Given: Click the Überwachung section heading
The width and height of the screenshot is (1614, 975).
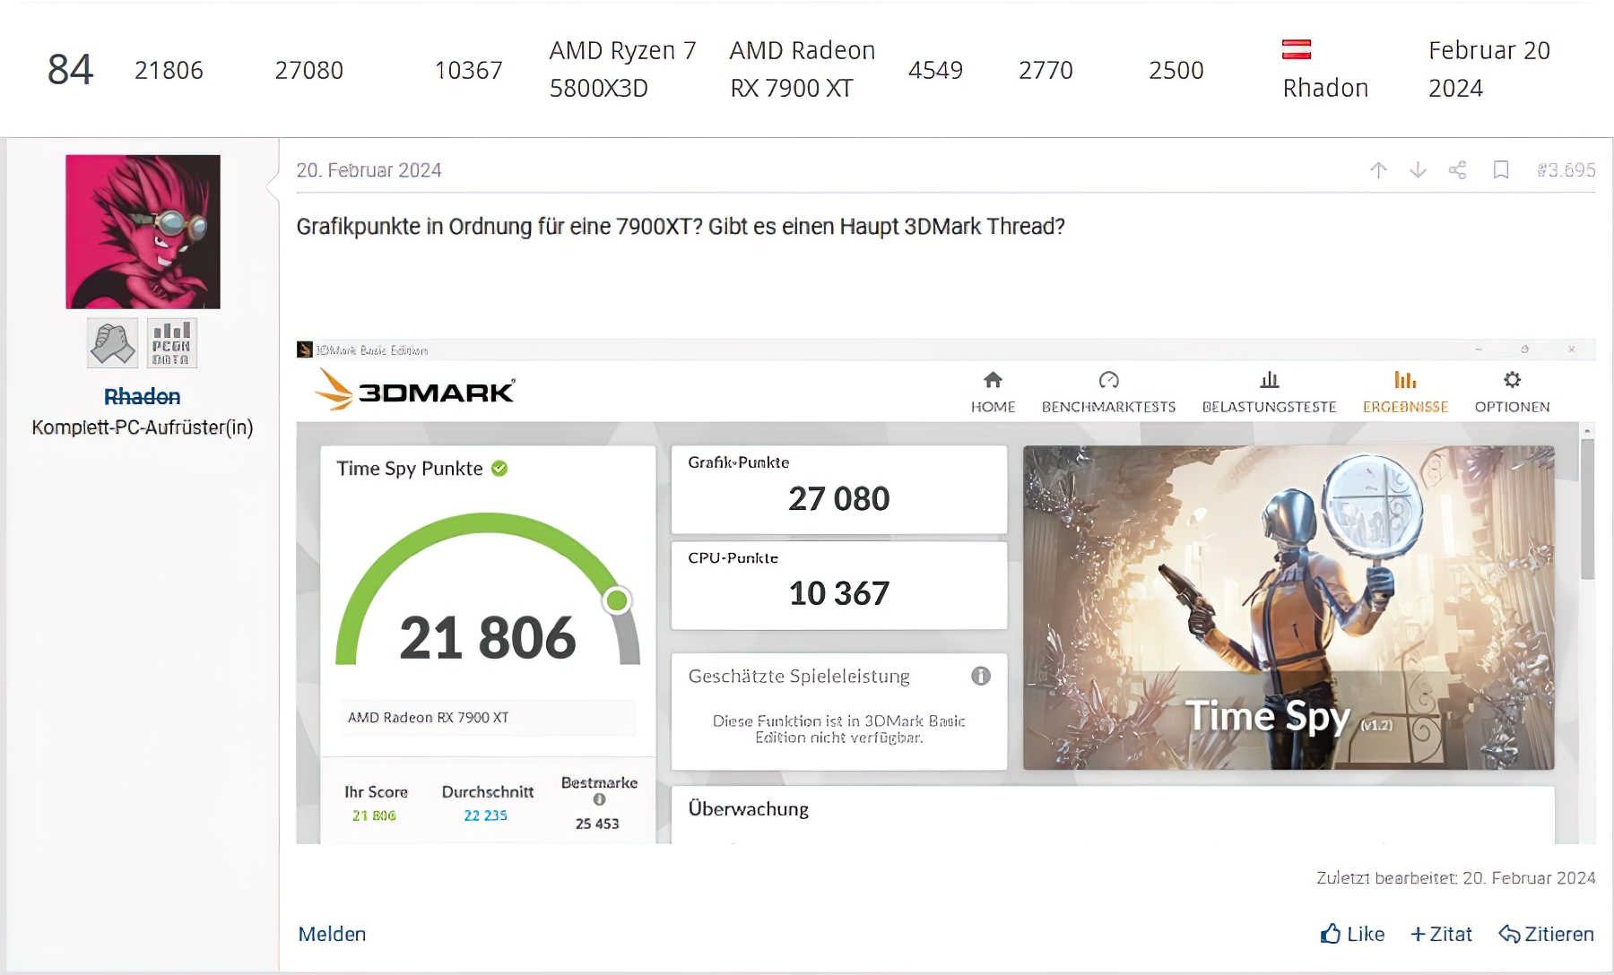Looking at the screenshot, I should [748, 809].
